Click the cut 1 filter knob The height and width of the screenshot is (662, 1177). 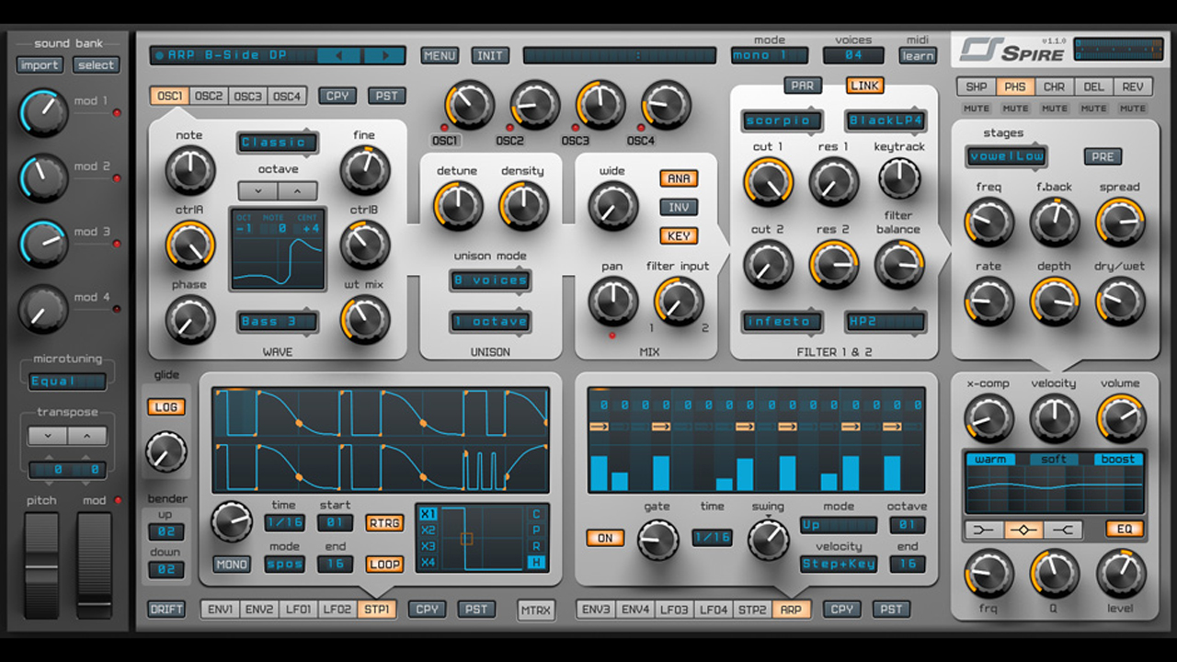click(x=768, y=181)
